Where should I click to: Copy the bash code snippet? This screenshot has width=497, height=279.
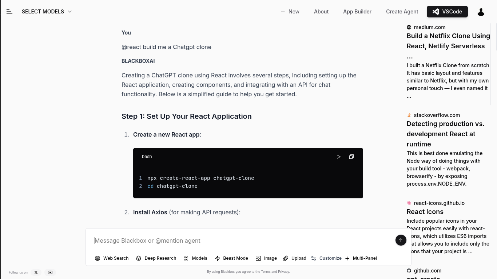point(351,157)
